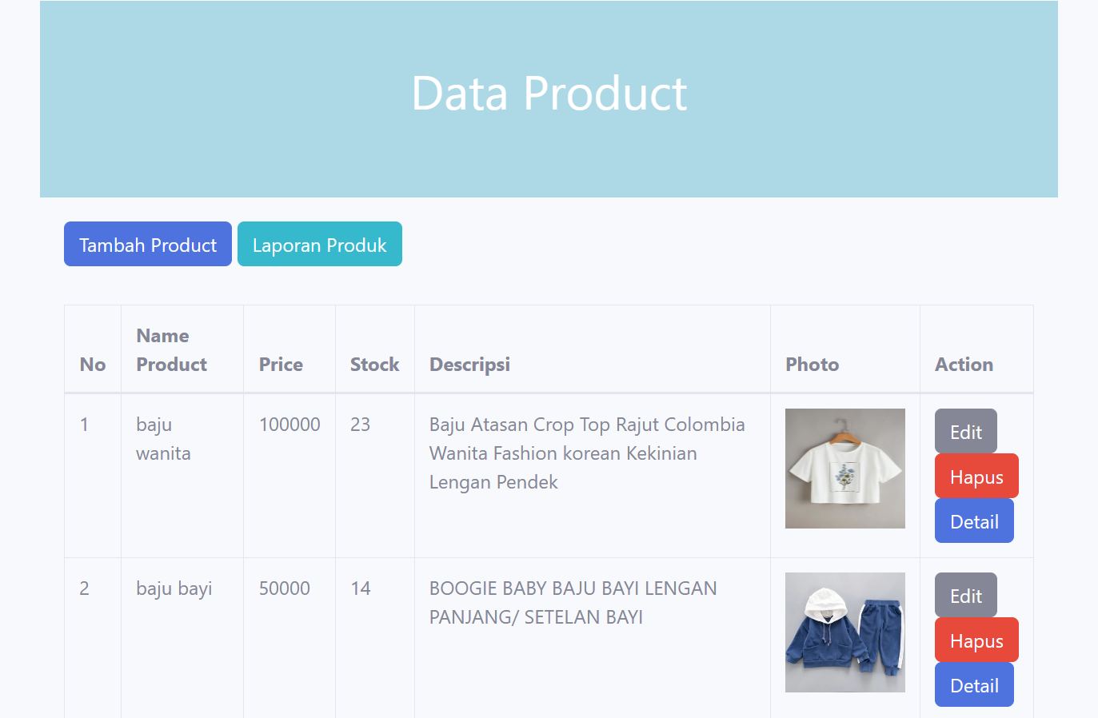Click the Tambah Product button

pyautogui.click(x=148, y=245)
